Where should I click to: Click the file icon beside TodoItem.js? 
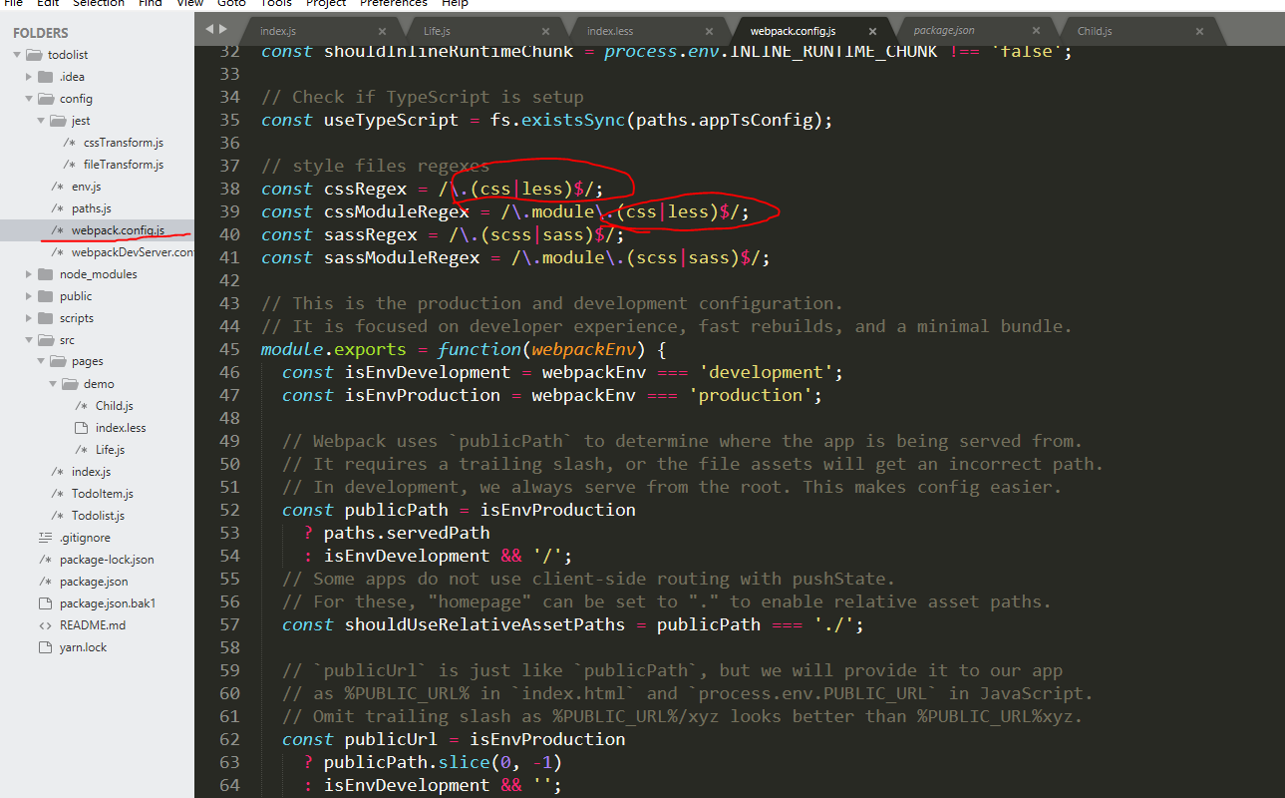pyautogui.click(x=58, y=494)
